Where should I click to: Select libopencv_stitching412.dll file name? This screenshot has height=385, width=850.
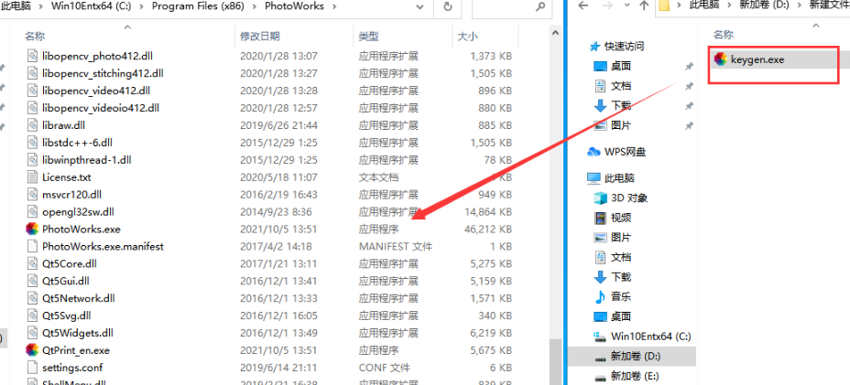pyautogui.click(x=103, y=73)
